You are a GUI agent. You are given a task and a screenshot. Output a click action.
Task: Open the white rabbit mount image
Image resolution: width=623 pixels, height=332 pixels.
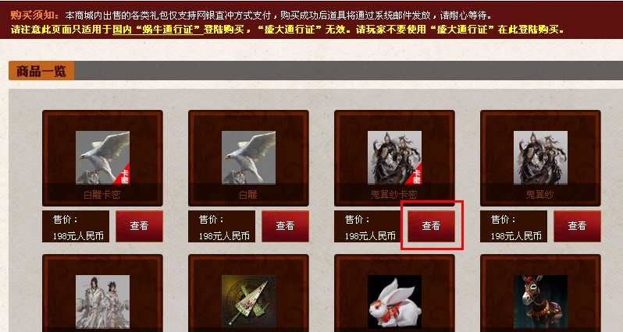tap(394, 302)
